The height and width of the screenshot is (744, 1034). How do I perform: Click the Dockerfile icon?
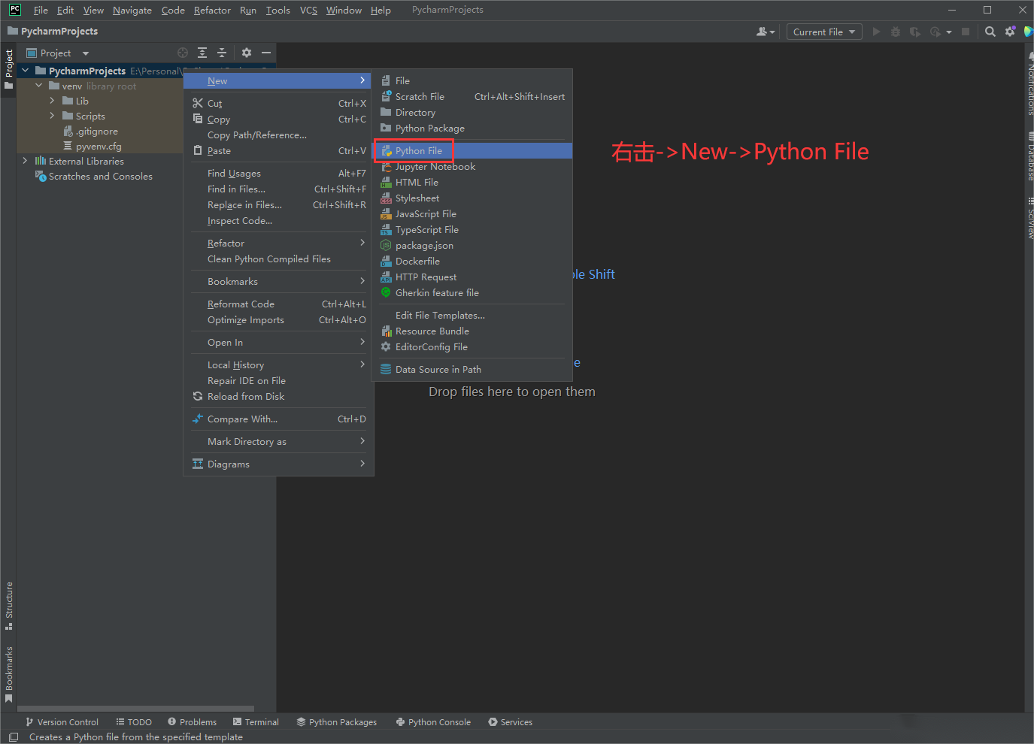[x=386, y=262]
